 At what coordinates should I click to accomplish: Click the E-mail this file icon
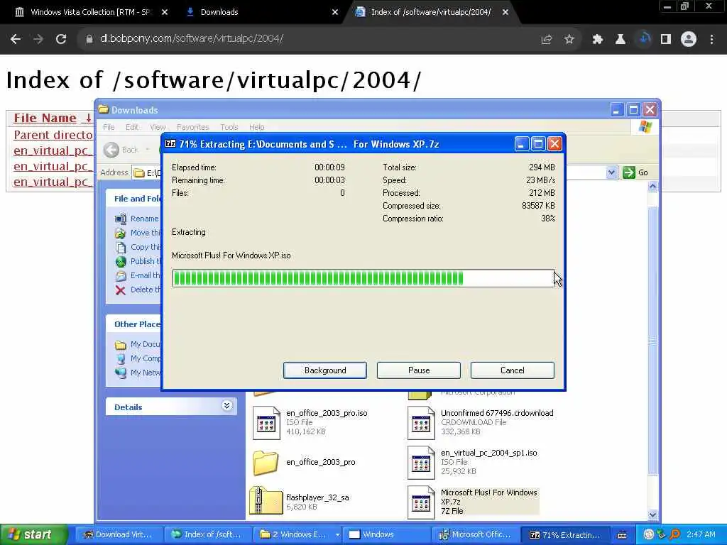121,276
